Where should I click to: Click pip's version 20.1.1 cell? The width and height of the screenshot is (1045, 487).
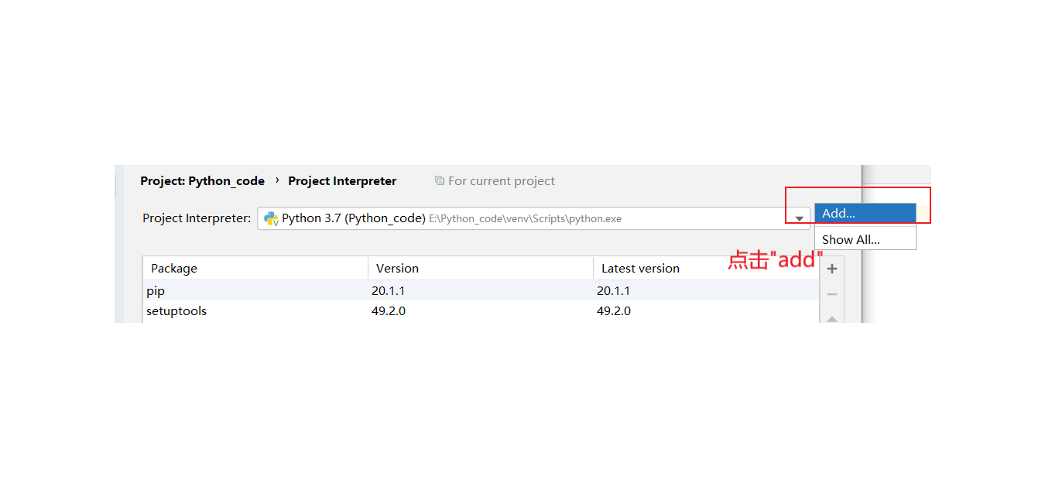tap(389, 291)
